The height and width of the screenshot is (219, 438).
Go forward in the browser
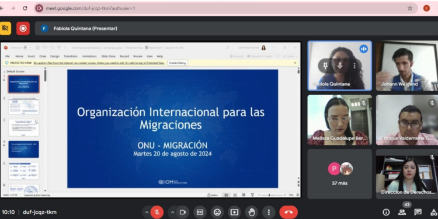pos(13,8)
